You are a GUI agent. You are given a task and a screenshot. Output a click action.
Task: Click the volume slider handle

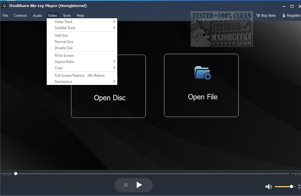[x=291, y=187]
